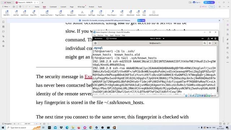This screenshot has width=231, height=130.
Task: Click the top Free Trial button
Action: (x=209, y=3)
